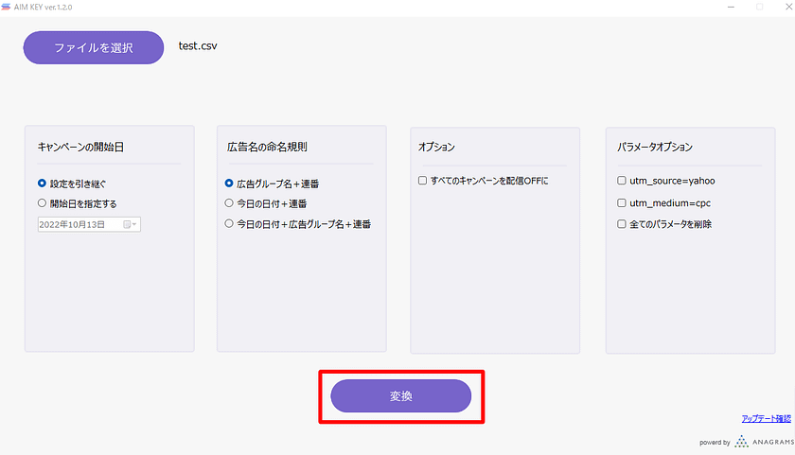Screen dimensions: 795x455
Task: Choose the 開始日を指定する radio option
Action: (42, 202)
